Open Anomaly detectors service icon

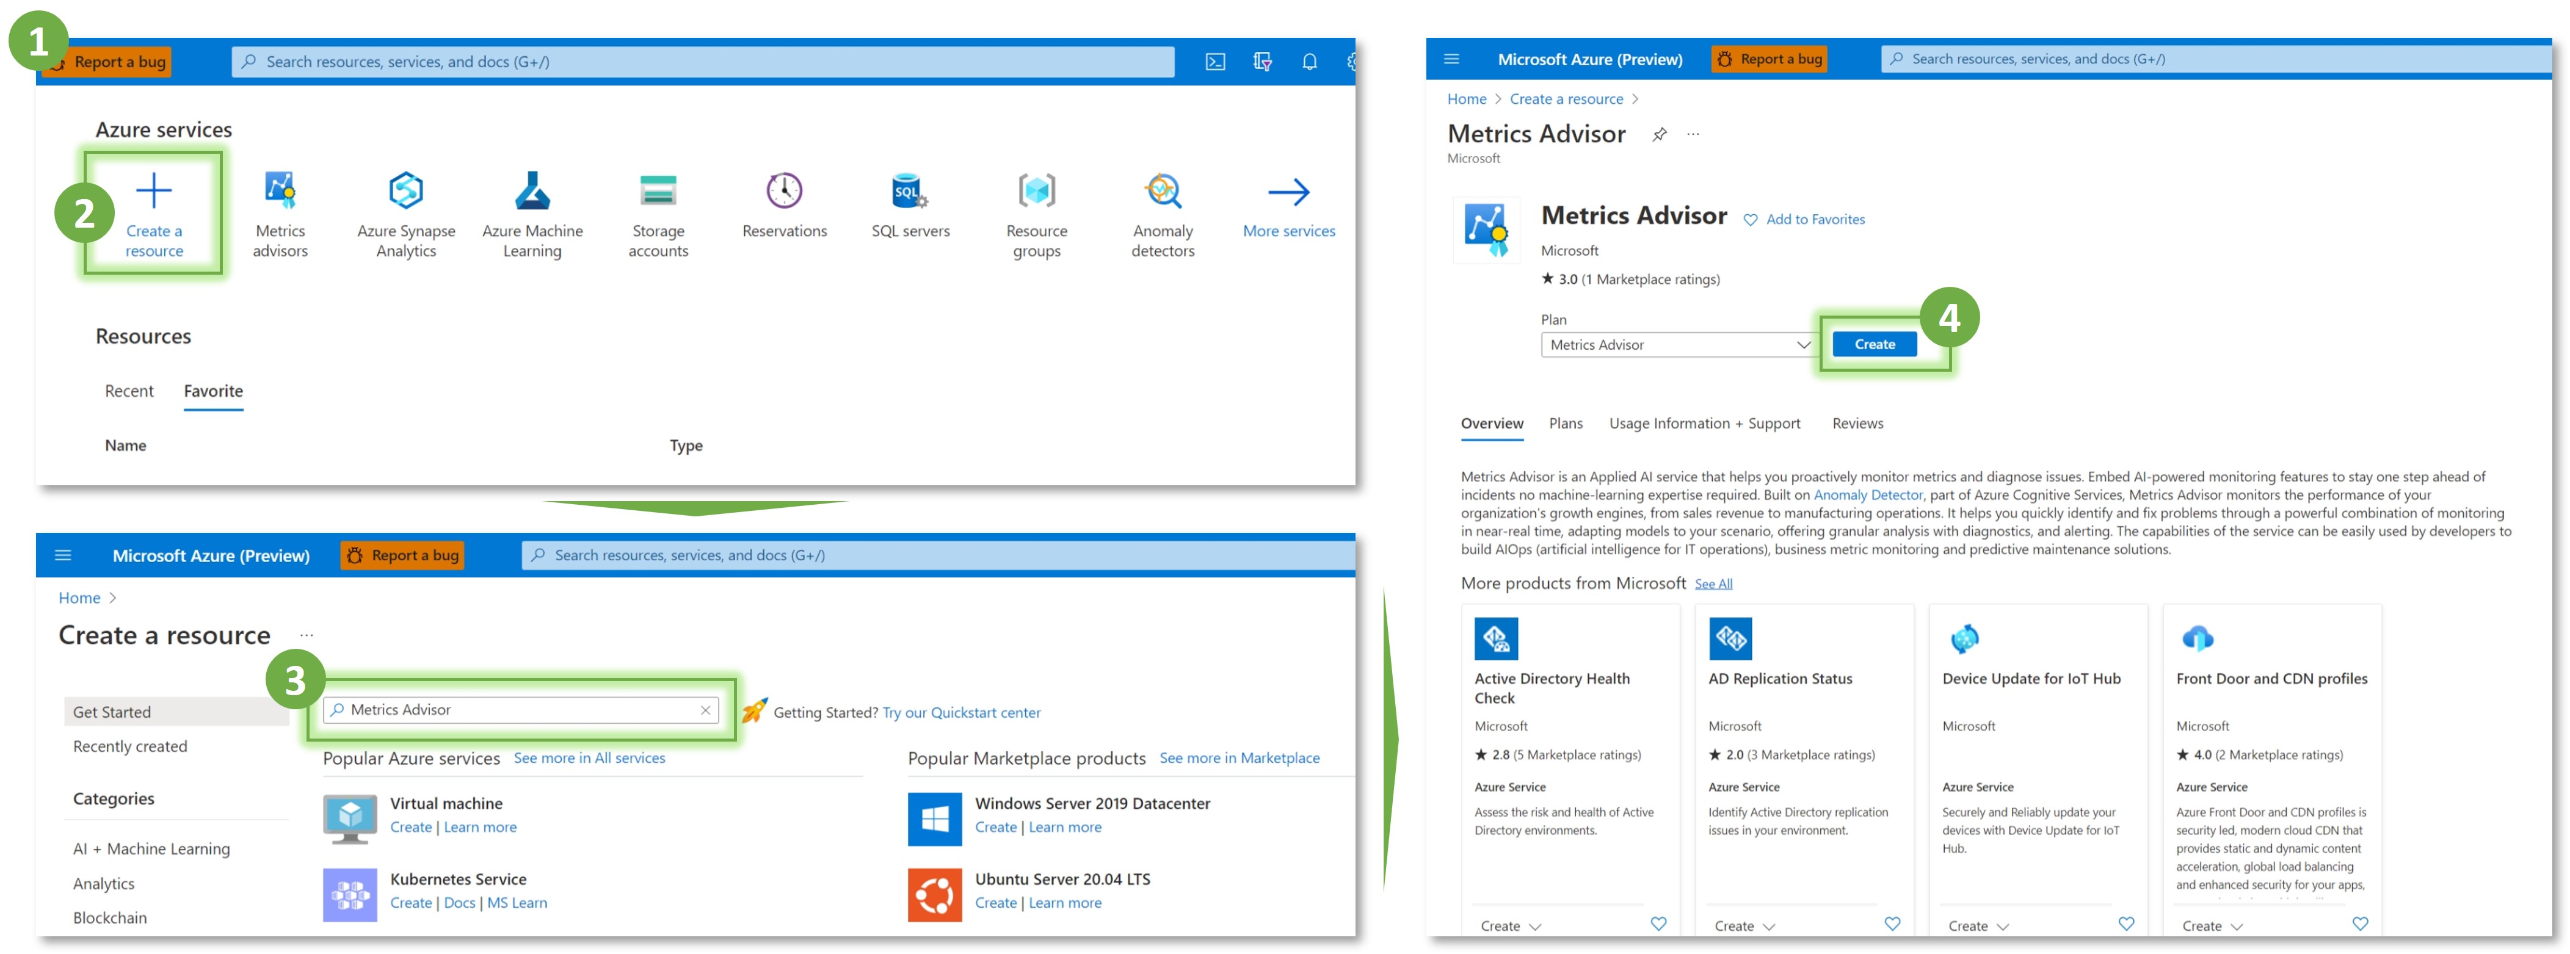click(1163, 190)
